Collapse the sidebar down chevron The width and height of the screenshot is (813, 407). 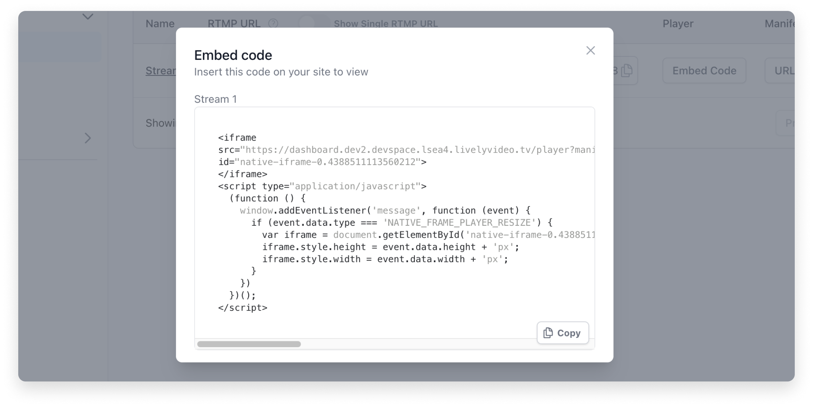[88, 17]
